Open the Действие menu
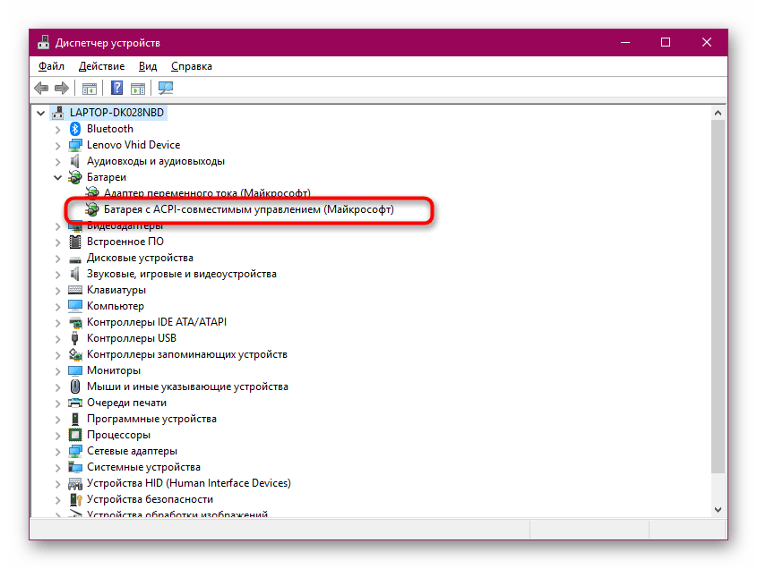The width and height of the screenshot is (757, 569). [x=100, y=66]
